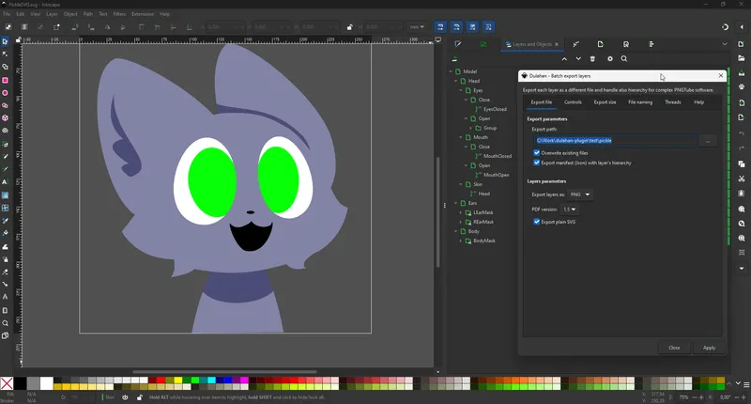Image resolution: width=751 pixels, height=404 pixels.
Task: Toggle second blue scale rounded corners button
Action: coord(456,27)
